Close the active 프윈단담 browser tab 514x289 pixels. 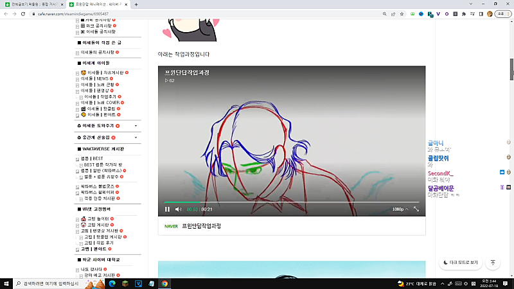coord(126,4)
